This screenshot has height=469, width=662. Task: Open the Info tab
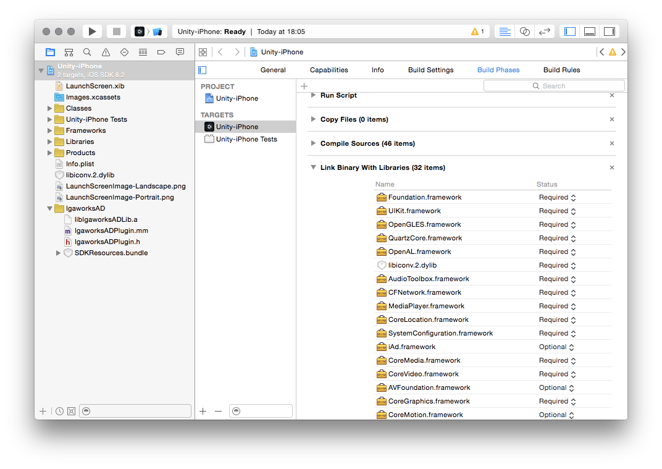coord(378,70)
